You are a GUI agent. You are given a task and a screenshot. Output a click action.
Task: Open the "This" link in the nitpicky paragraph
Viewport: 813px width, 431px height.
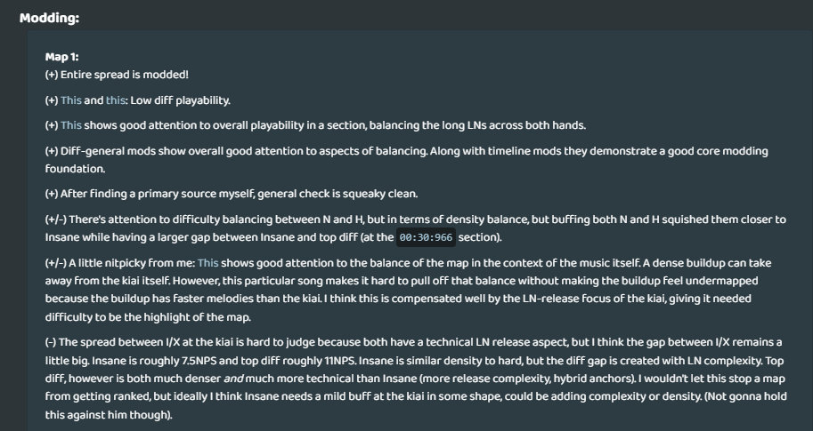tap(207, 263)
